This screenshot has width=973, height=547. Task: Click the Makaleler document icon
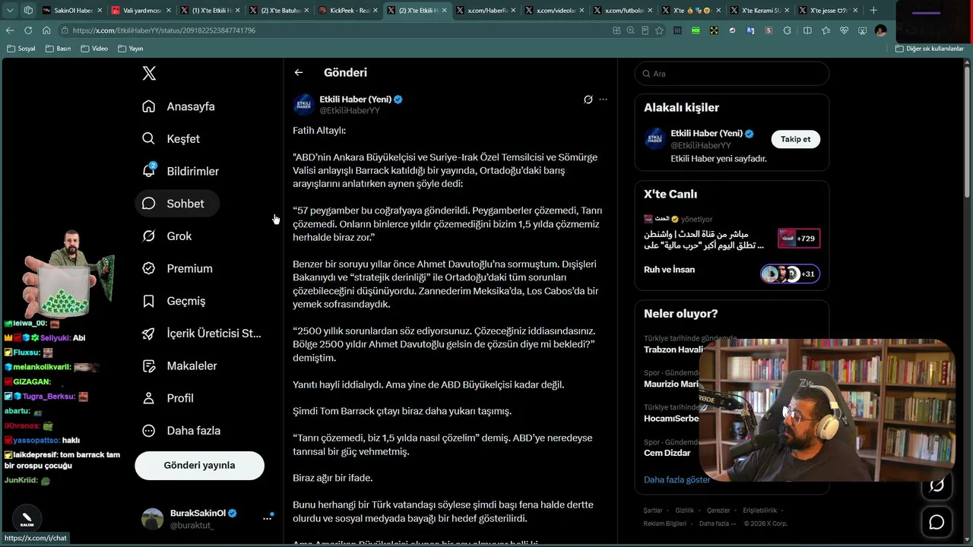(x=149, y=365)
